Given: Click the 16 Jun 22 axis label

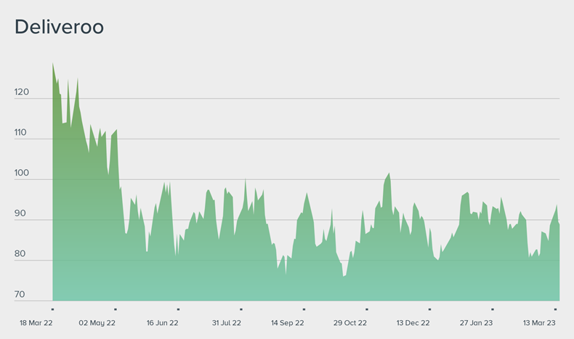Looking at the screenshot, I should tap(163, 323).
